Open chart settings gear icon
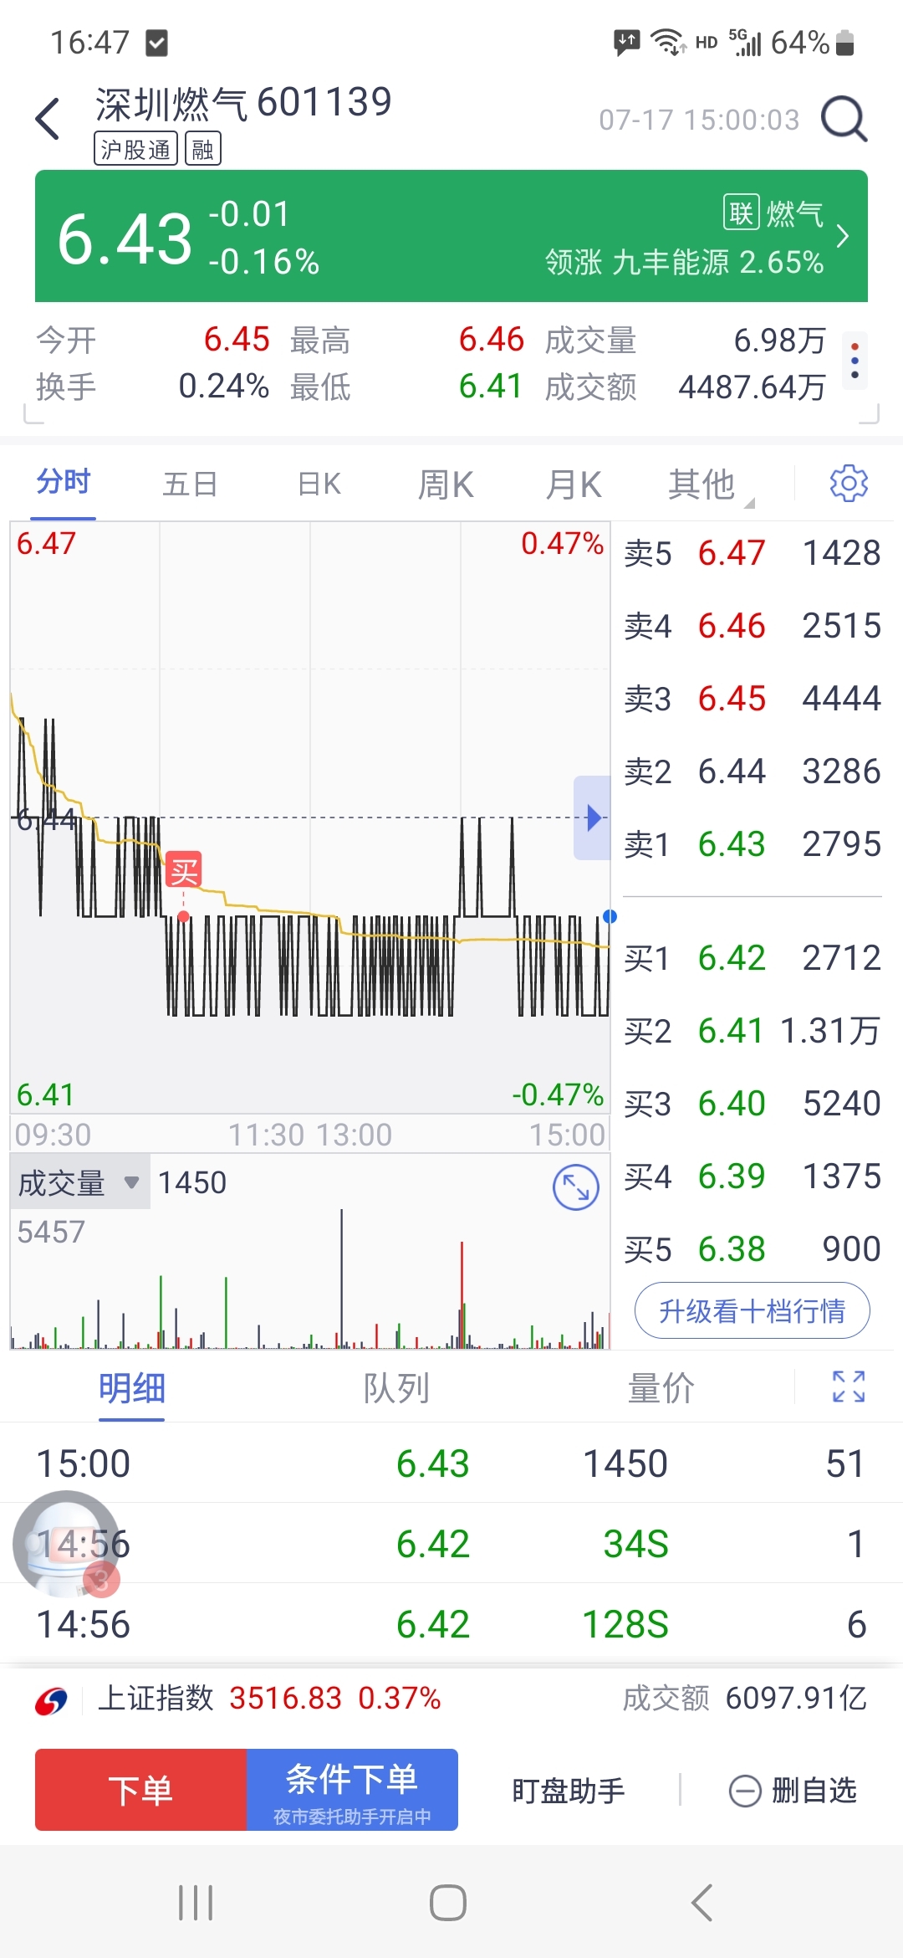This screenshot has height=1958, width=903. click(x=849, y=483)
